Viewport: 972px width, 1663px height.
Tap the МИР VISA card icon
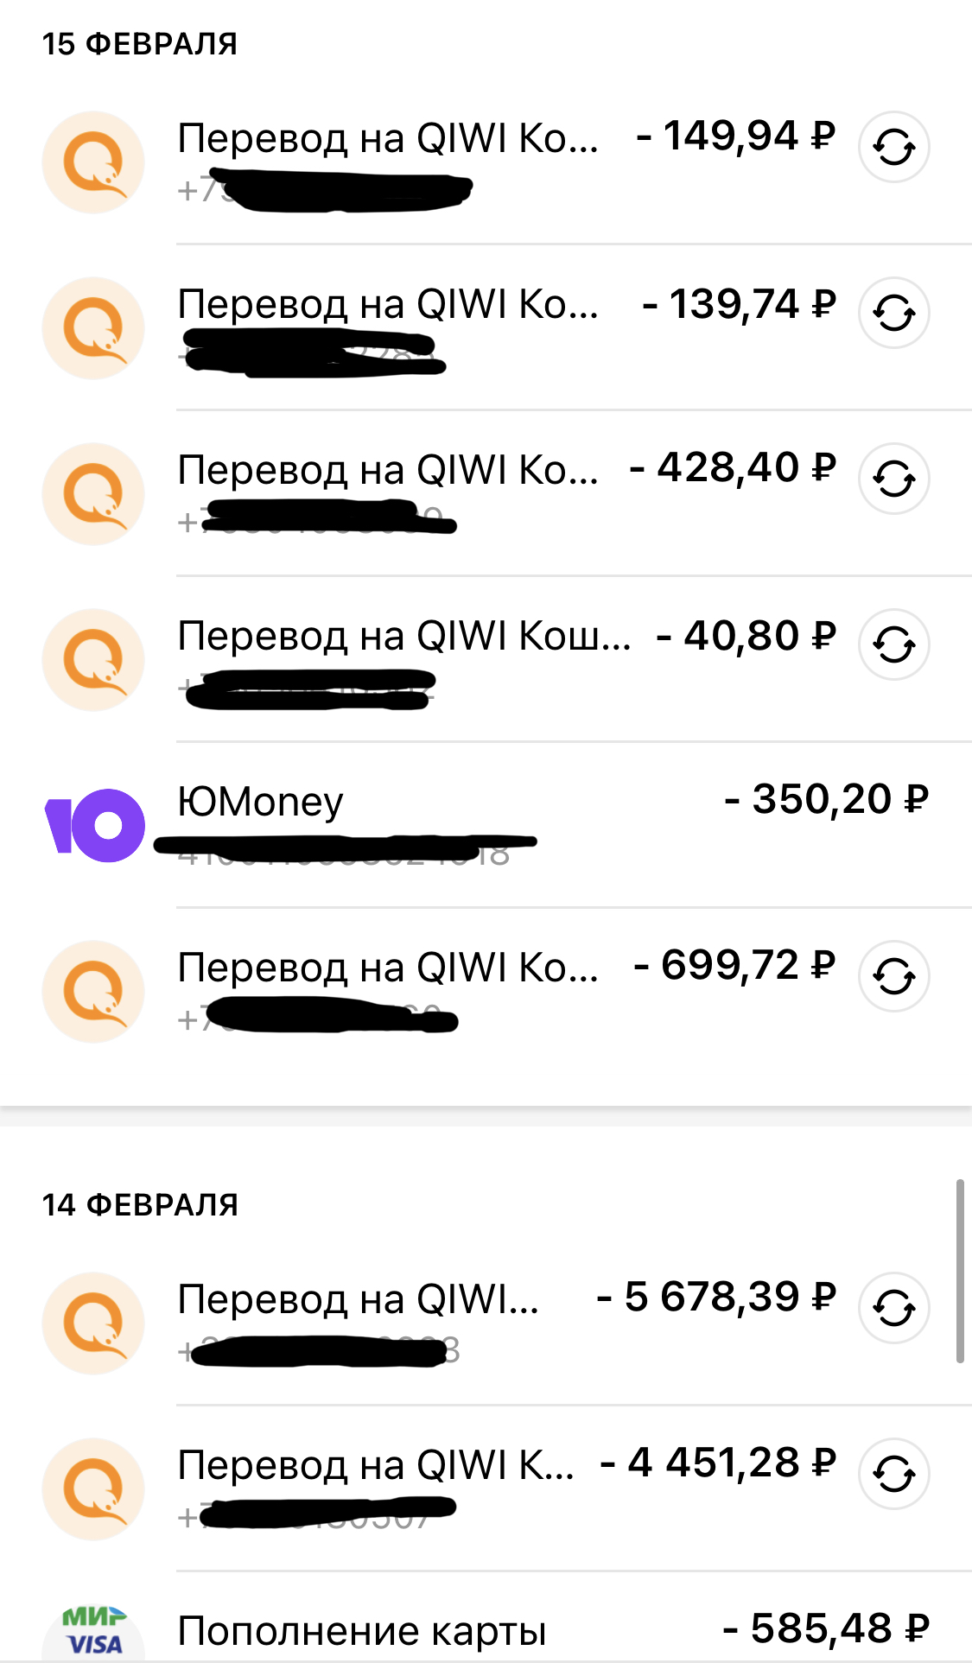93,1631
